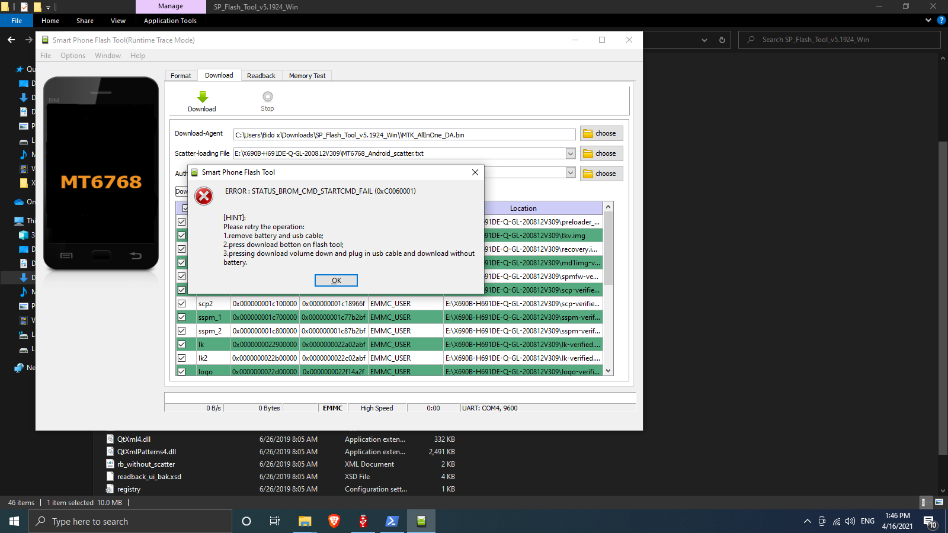948x533 pixels.
Task: Uncheck the scp2 partition checkbox
Action: tap(182, 304)
